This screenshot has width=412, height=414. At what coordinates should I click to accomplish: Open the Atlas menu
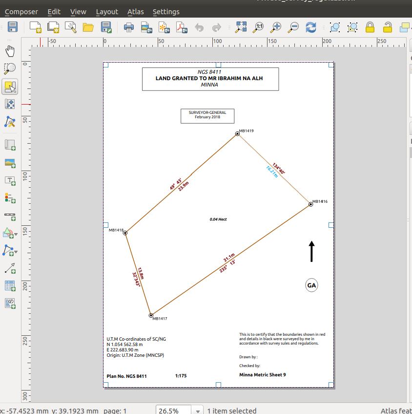pos(135,12)
